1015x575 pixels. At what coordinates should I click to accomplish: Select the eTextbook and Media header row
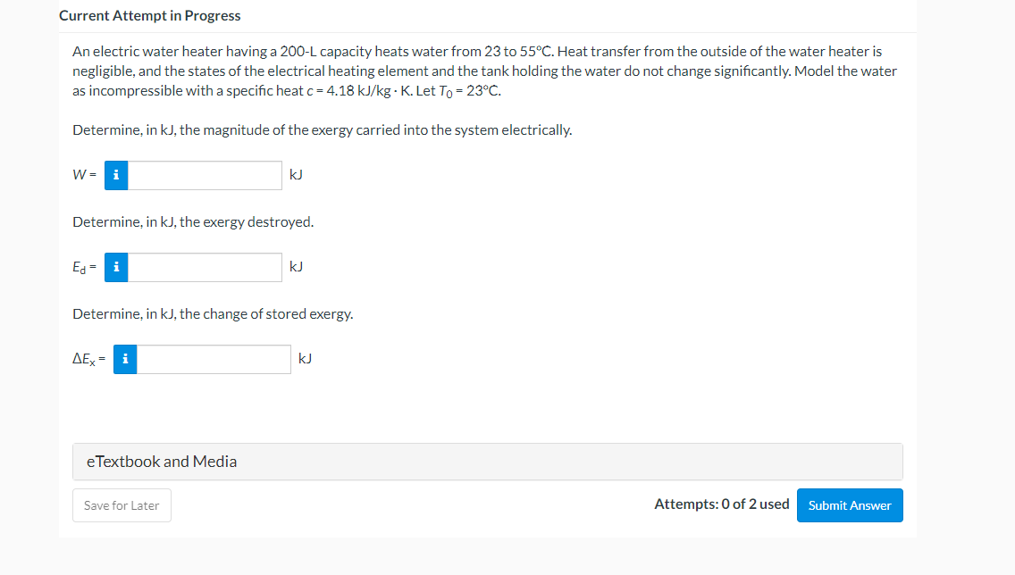[488, 462]
